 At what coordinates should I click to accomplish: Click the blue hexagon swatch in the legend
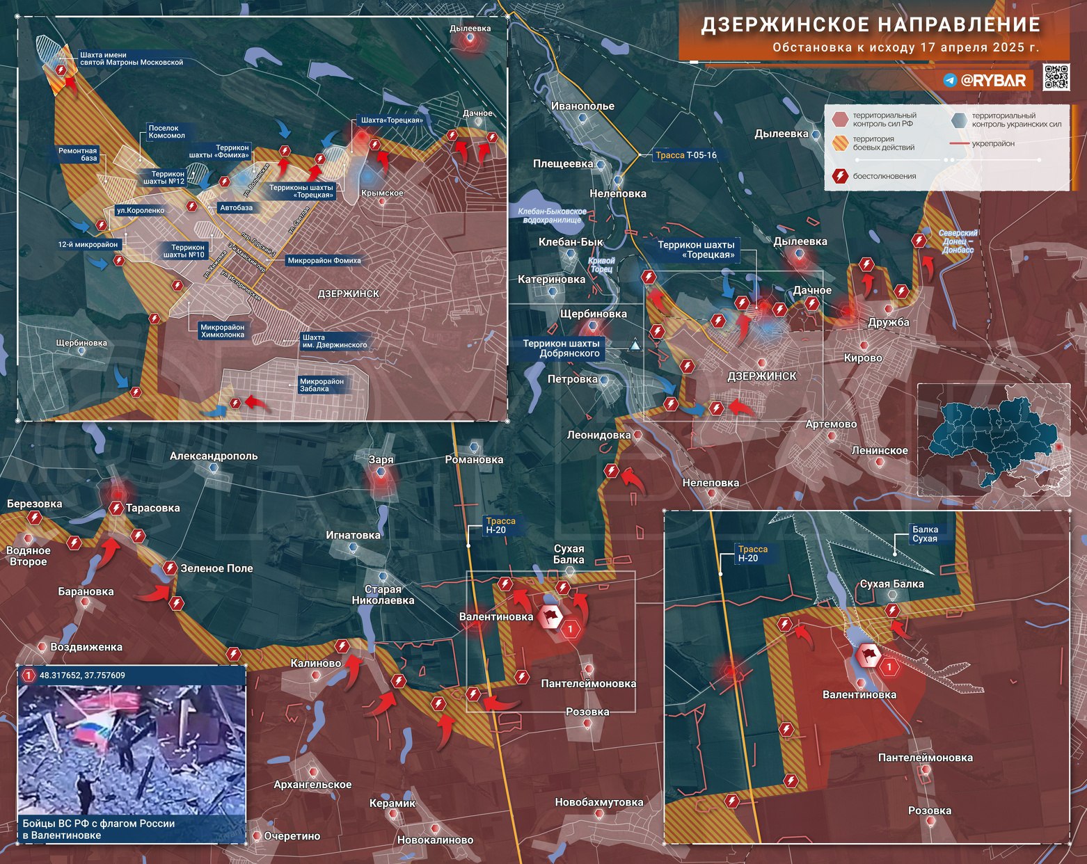960,119
